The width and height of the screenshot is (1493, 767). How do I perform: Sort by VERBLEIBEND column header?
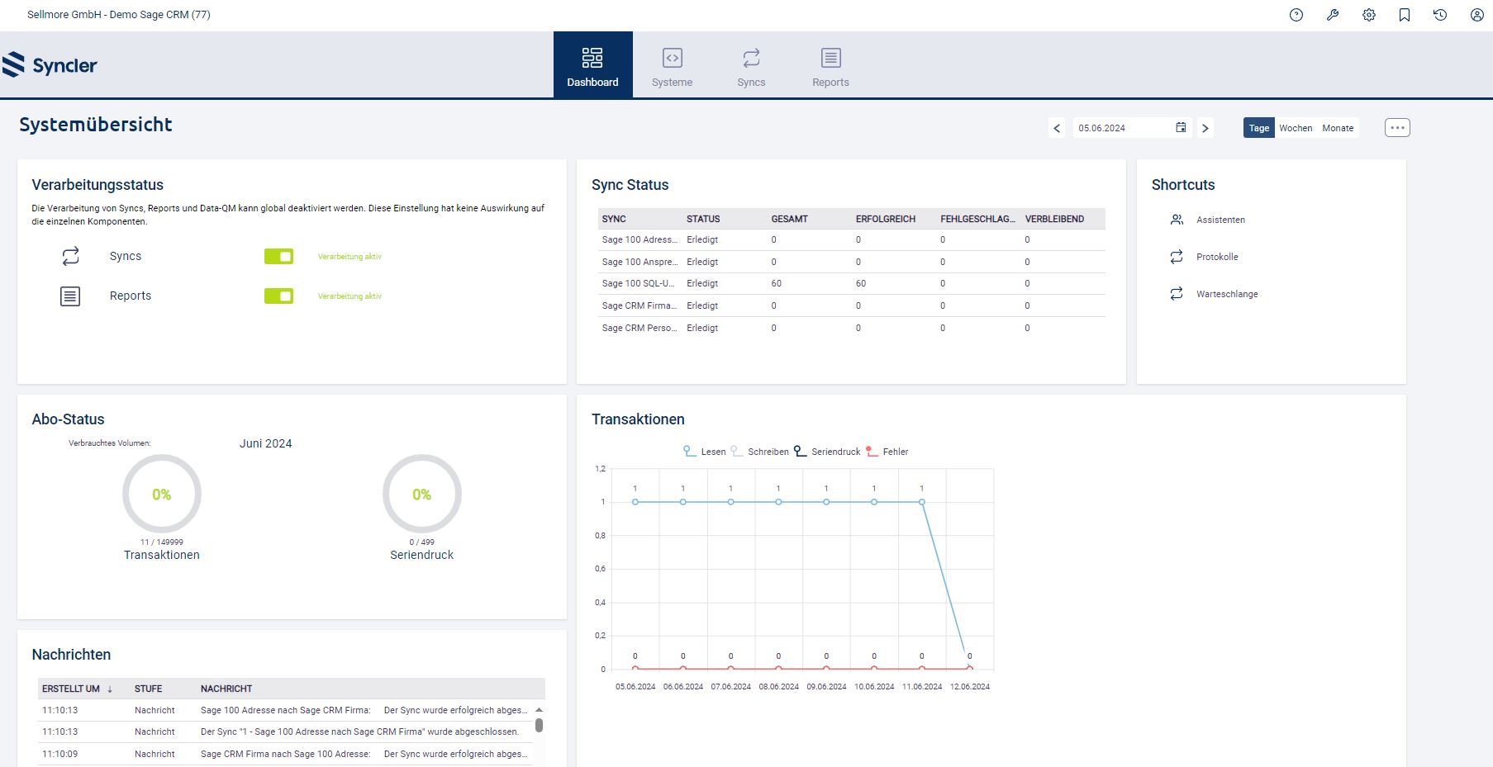[x=1063, y=219]
